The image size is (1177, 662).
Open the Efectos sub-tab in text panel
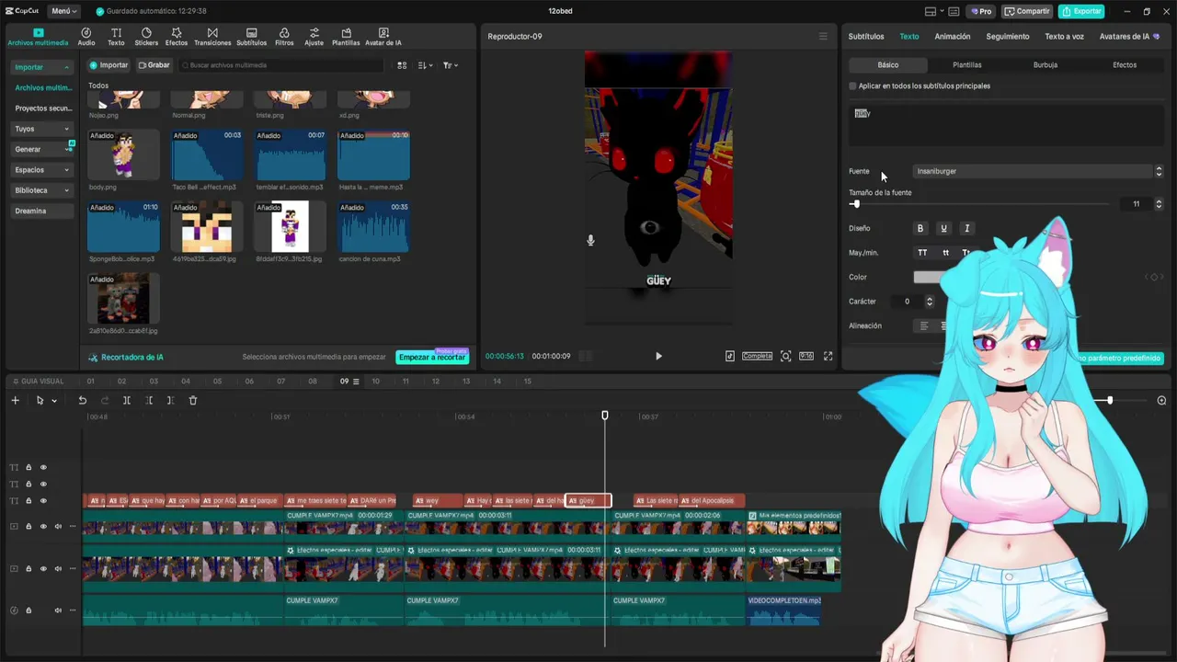click(1125, 65)
